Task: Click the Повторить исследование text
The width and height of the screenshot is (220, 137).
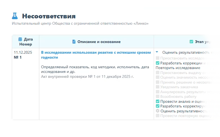Action: [x=178, y=68]
